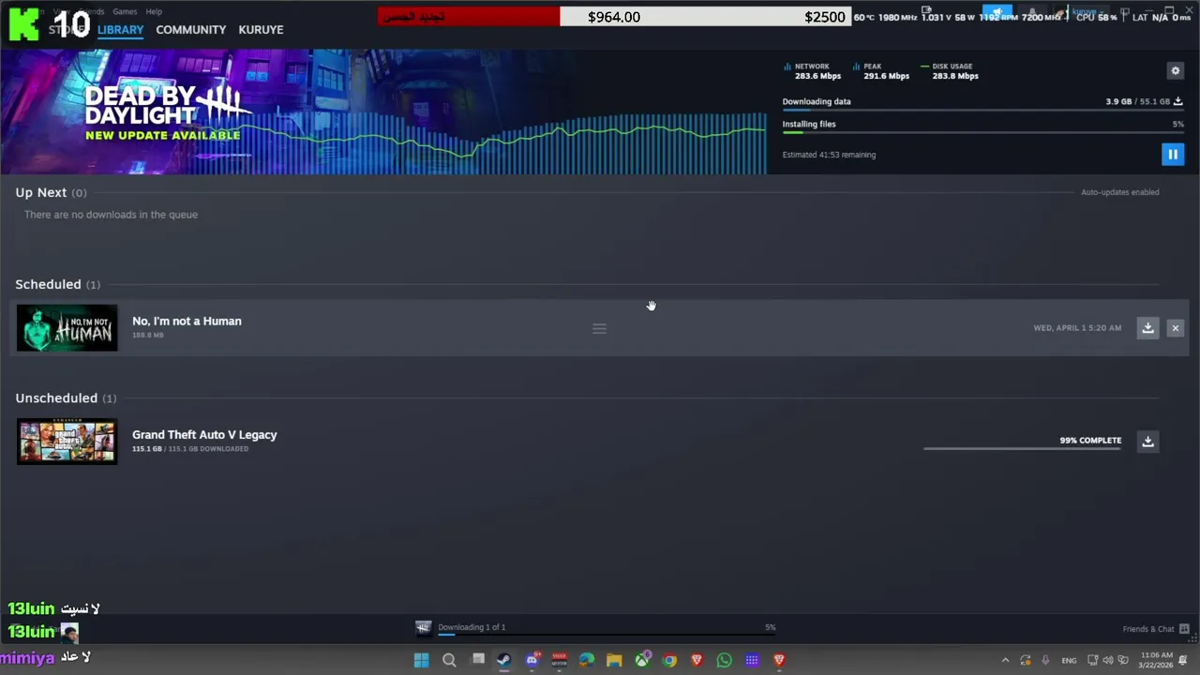Click No, I'm not a Human title
This screenshot has width=1200, height=675.
pos(187,321)
